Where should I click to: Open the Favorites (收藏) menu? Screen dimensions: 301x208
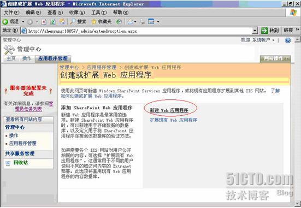(x=77, y=13)
